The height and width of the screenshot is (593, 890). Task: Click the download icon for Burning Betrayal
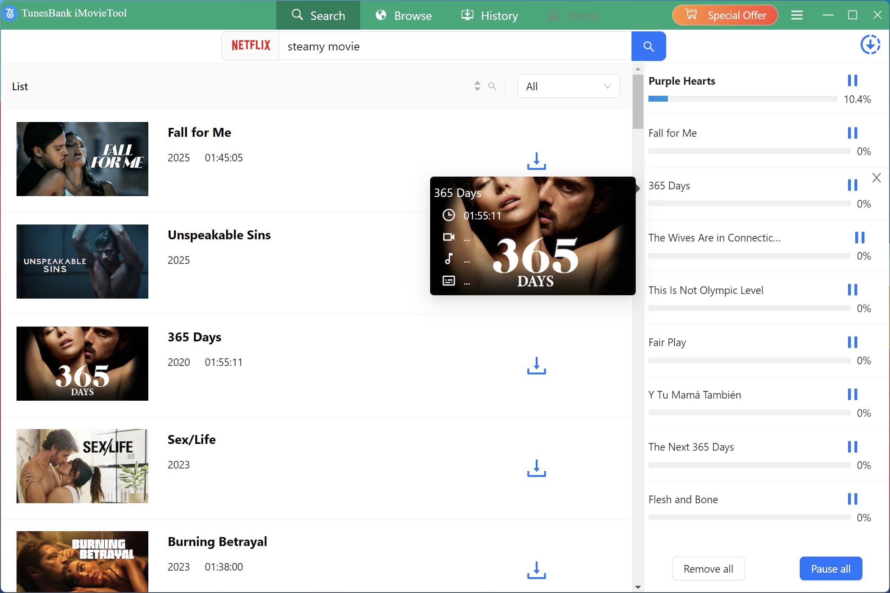(x=536, y=571)
